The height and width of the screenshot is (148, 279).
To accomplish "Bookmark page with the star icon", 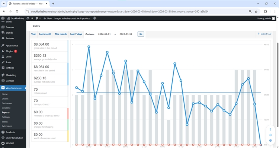I will pos(256,11).
